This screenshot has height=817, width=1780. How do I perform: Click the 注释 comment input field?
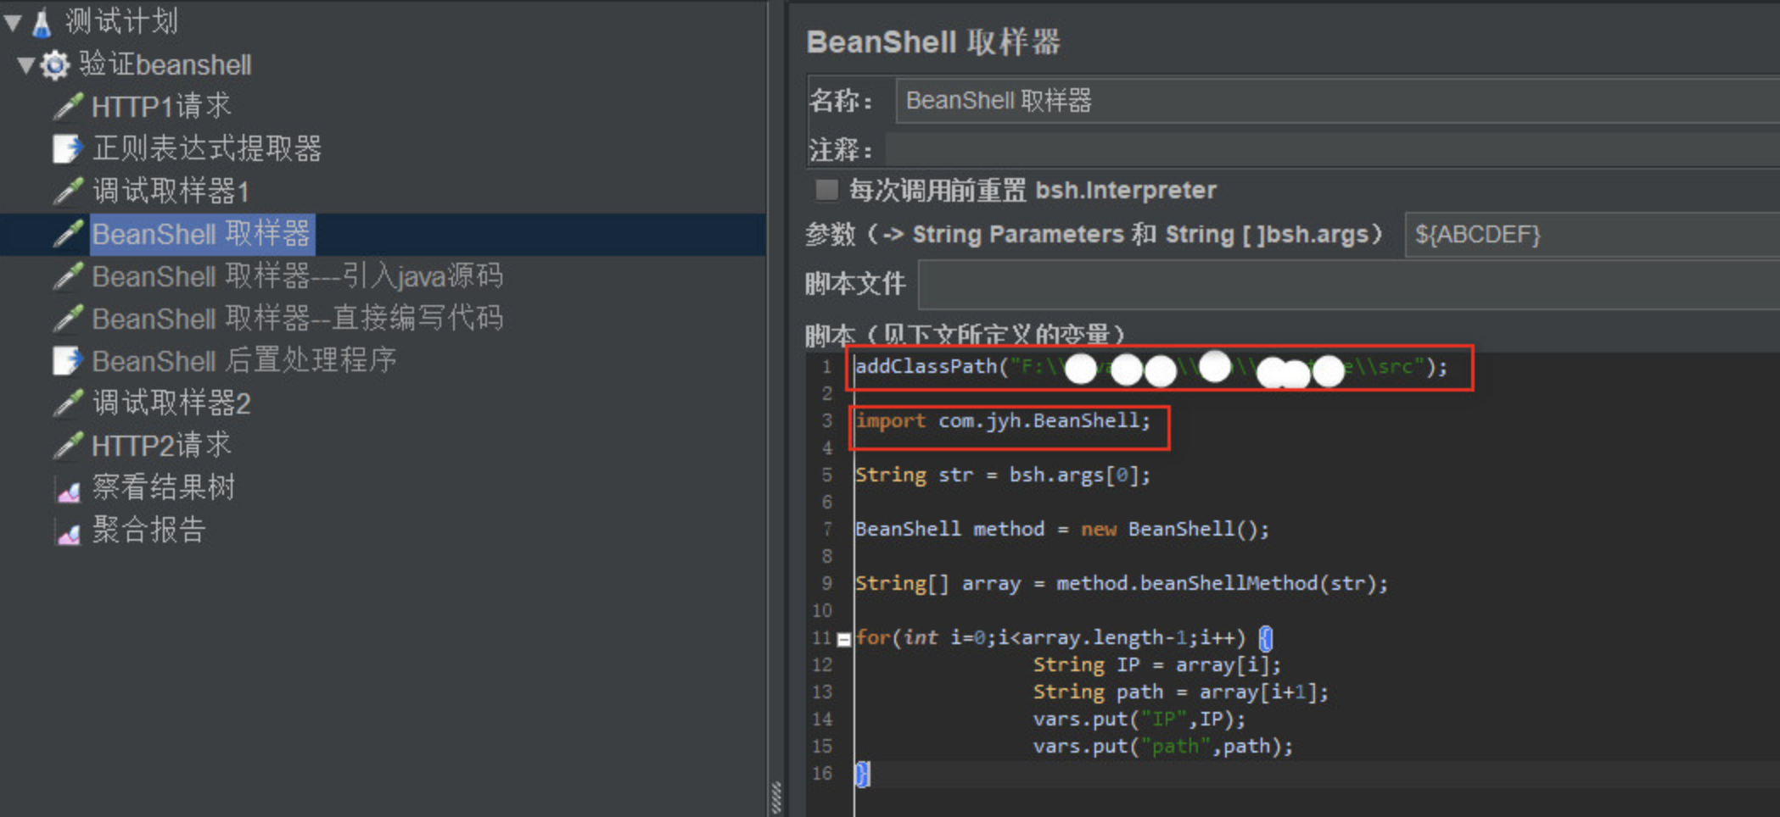click(1332, 149)
